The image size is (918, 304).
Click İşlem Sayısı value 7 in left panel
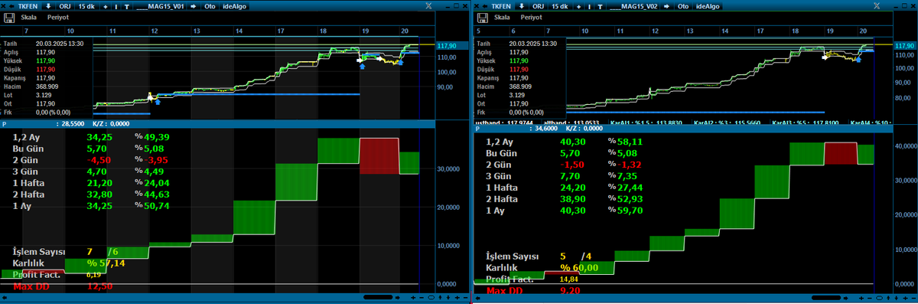[x=90, y=252]
